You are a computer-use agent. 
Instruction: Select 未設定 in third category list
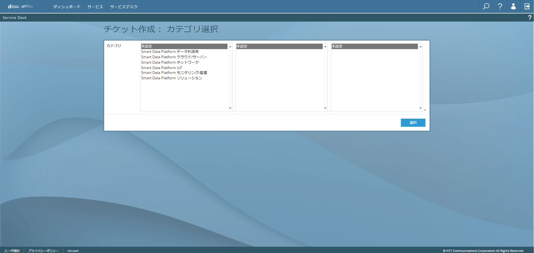[374, 46]
